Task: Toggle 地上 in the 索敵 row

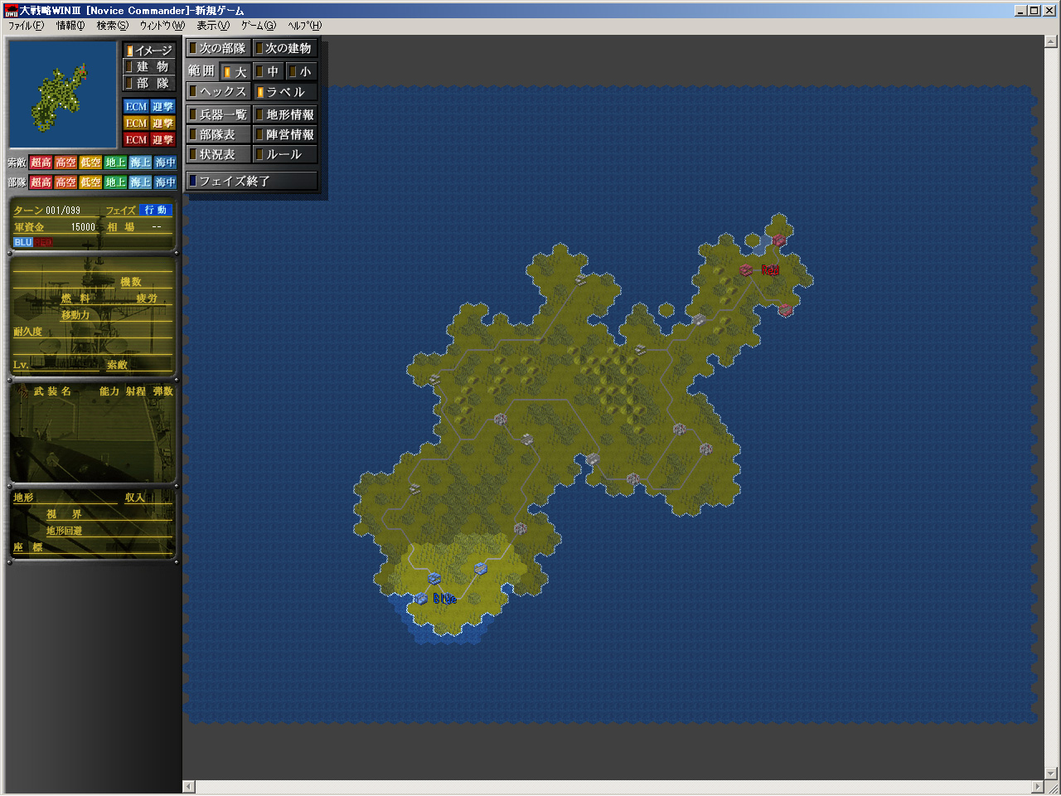Action: (x=115, y=163)
